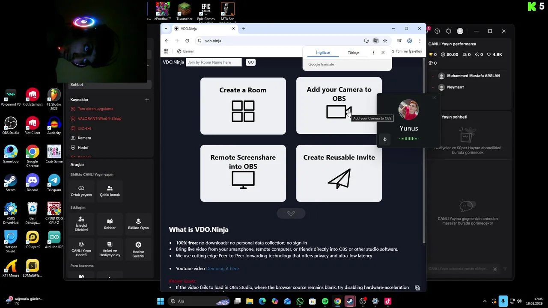548x308 pixels.
Task: Open the Rehber tool
Action: pyautogui.click(x=110, y=224)
